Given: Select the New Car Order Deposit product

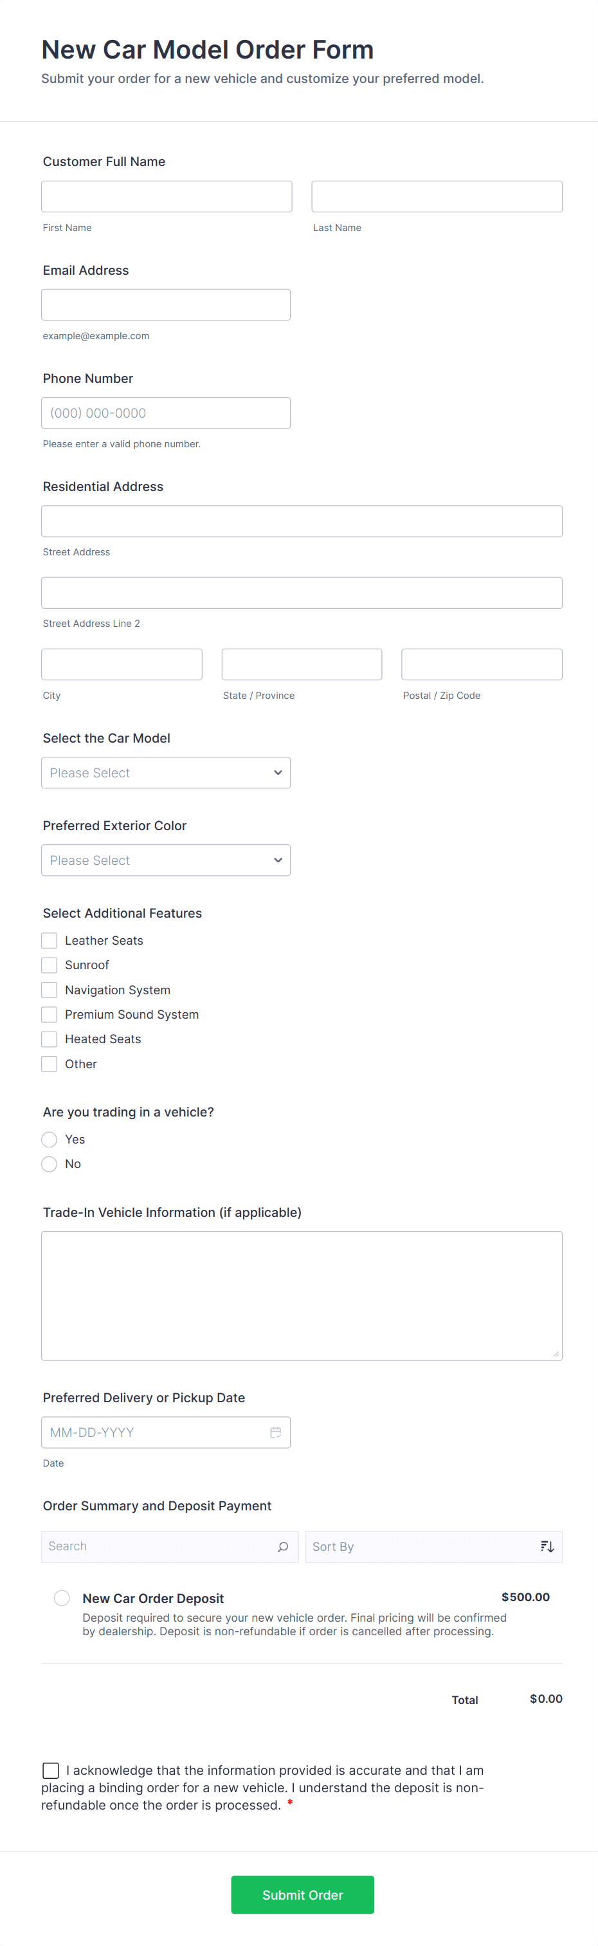Looking at the screenshot, I should click(62, 1598).
